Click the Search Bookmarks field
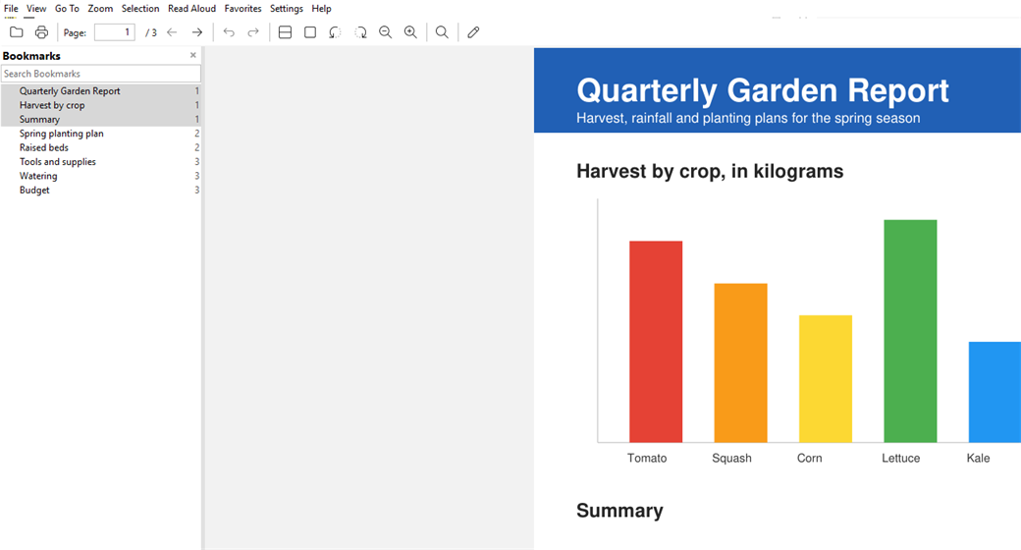The width and height of the screenshot is (1021, 550). (101, 74)
